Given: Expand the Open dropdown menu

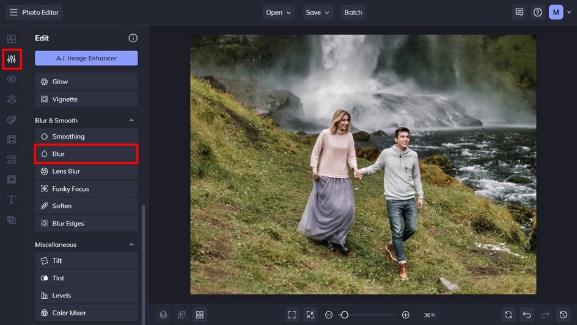Looking at the screenshot, I should 278,12.
